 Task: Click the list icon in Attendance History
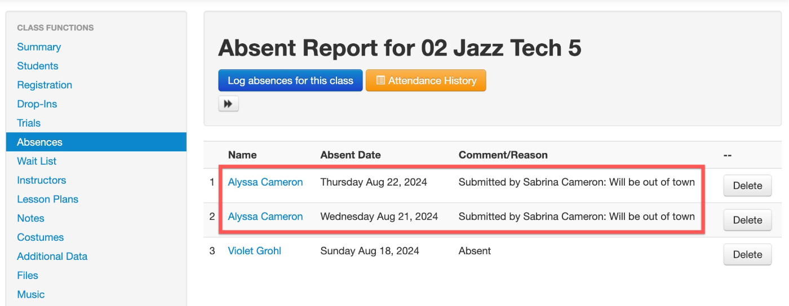380,80
